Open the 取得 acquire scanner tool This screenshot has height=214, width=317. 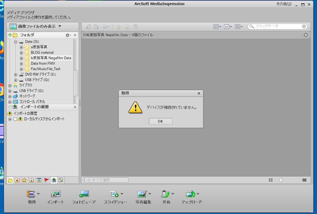31,197
